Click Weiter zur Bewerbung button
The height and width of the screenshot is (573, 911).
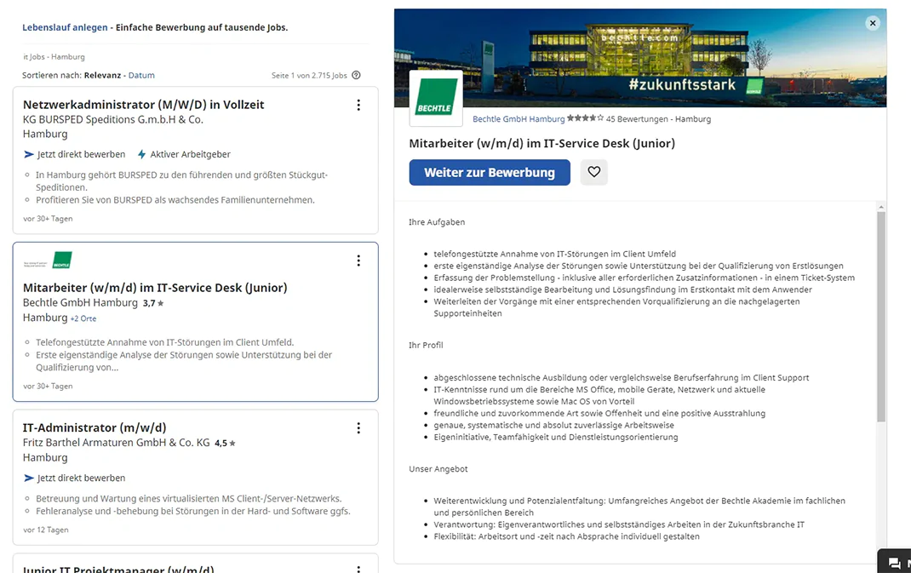[490, 173]
